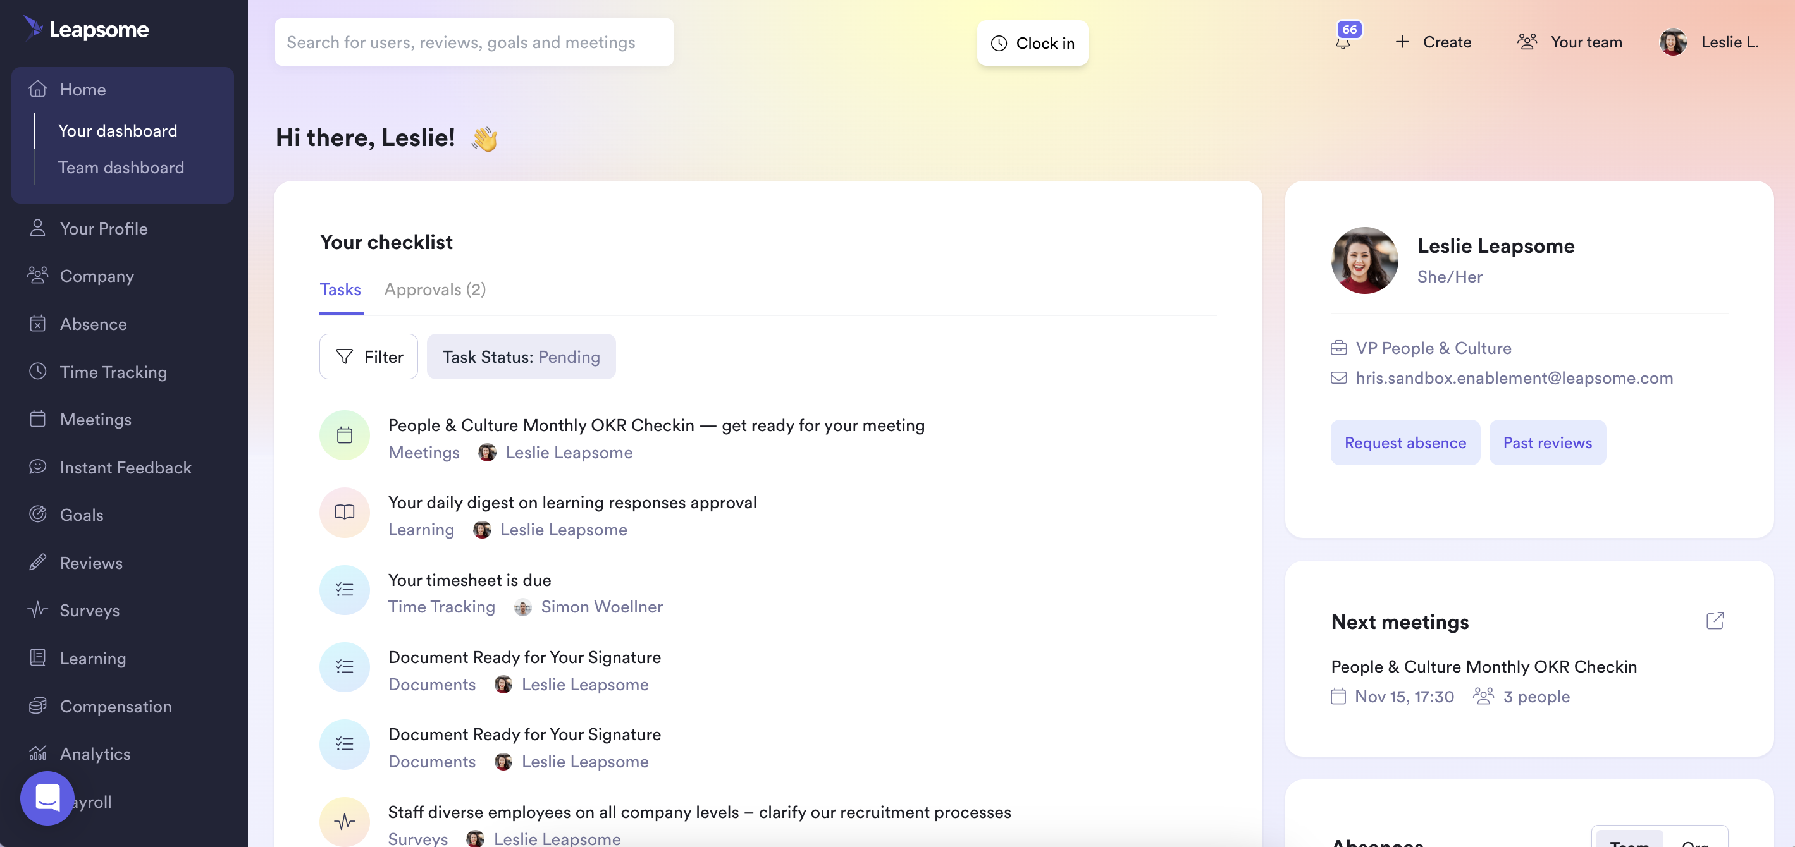Open Team dashboard in the sidebar

pos(121,167)
